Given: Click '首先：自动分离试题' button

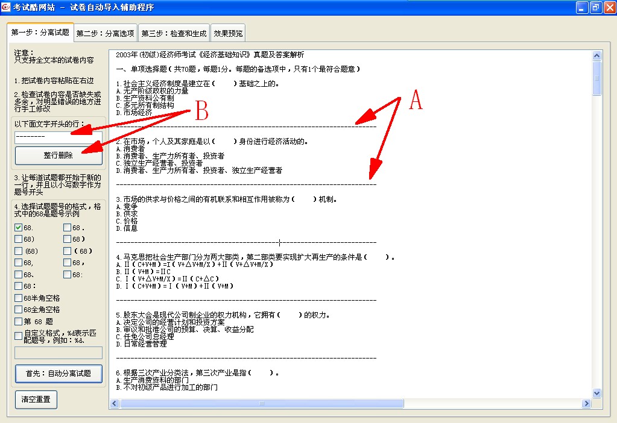Looking at the screenshot, I should click(x=59, y=374).
